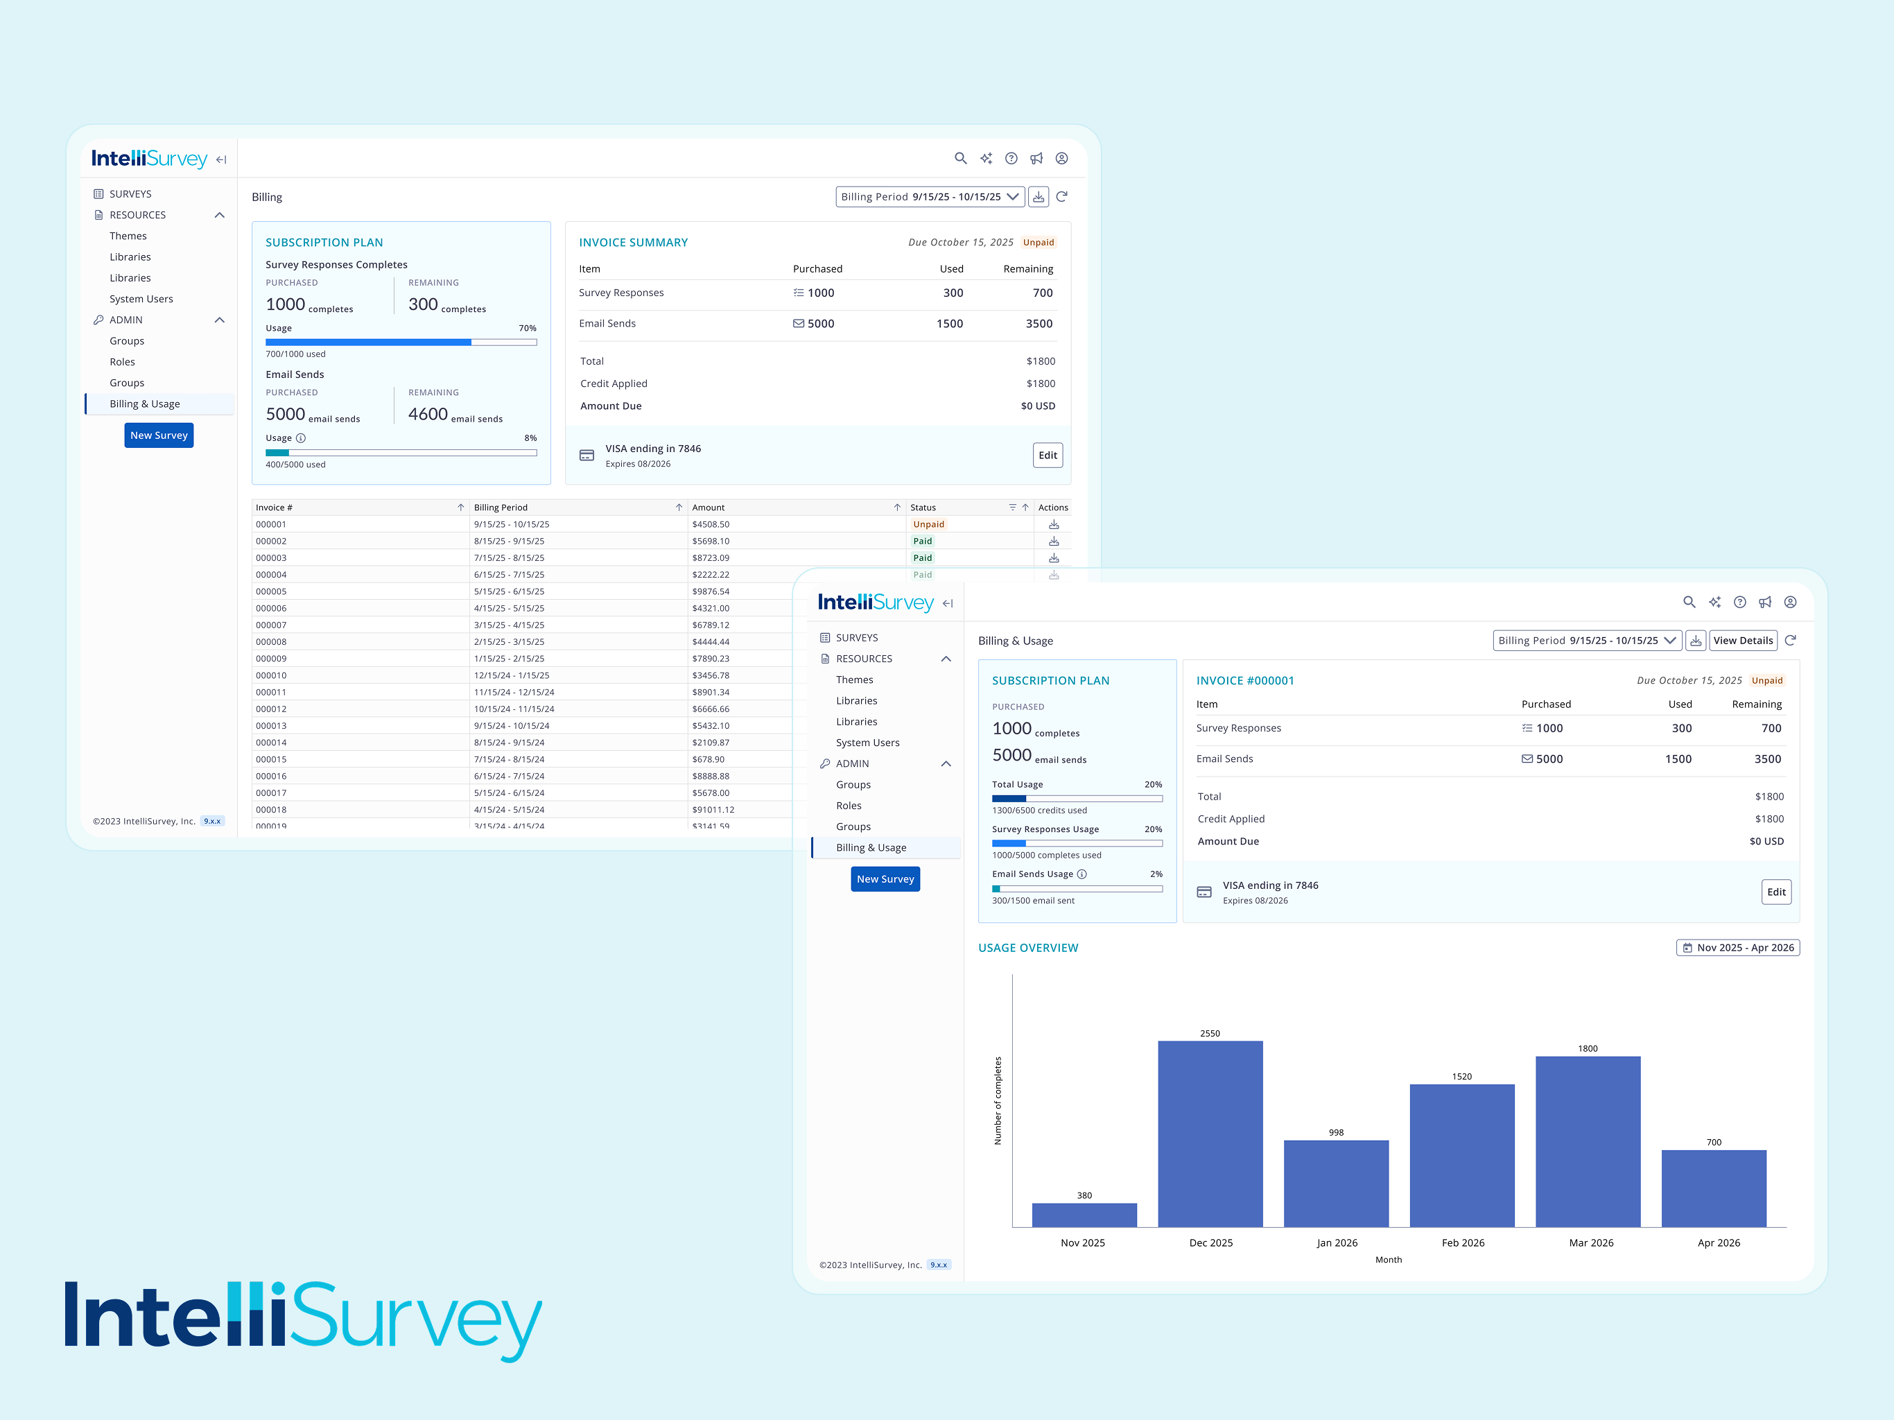
Task: Click search icon in Billing & Usage window
Action: [x=1689, y=602]
